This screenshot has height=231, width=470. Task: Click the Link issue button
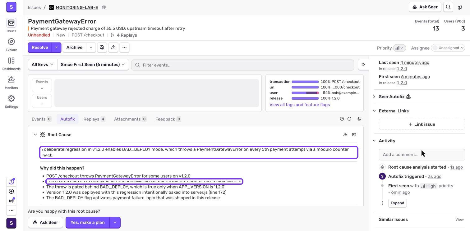click(x=422, y=125)
